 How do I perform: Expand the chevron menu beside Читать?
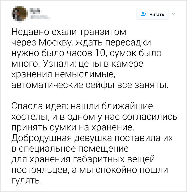(174, 14)
